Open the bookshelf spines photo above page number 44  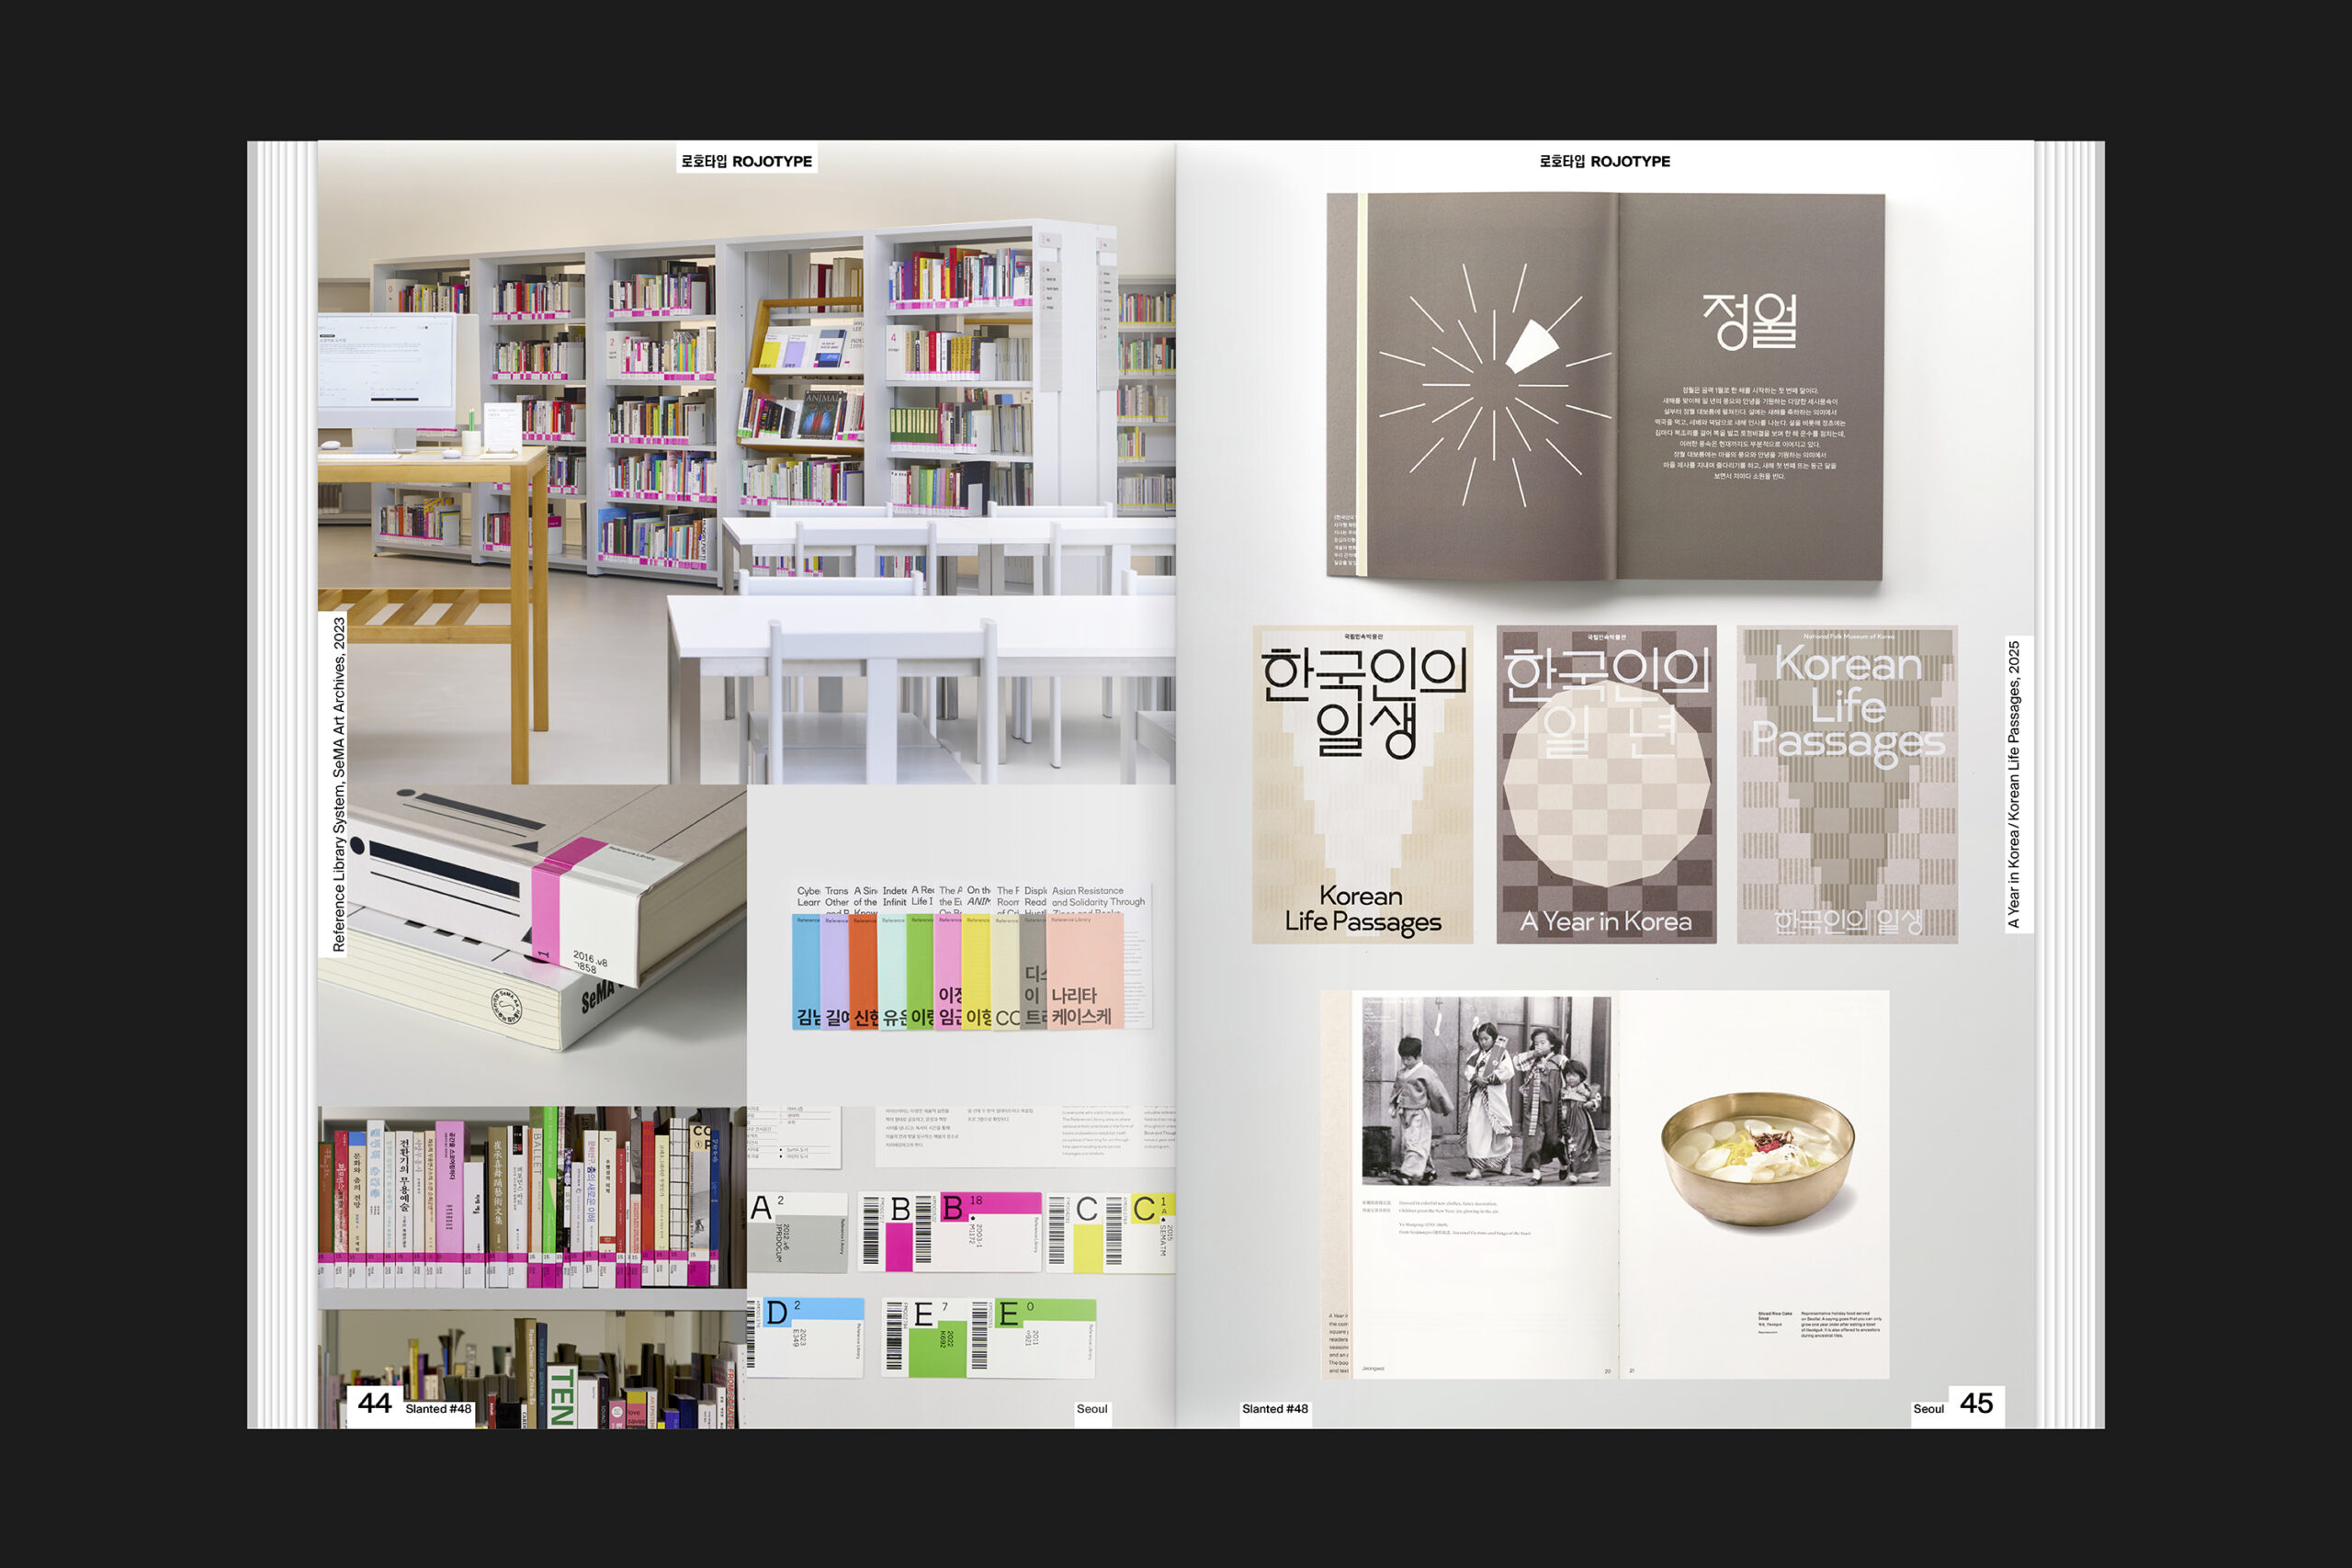tap(532, 1266)
